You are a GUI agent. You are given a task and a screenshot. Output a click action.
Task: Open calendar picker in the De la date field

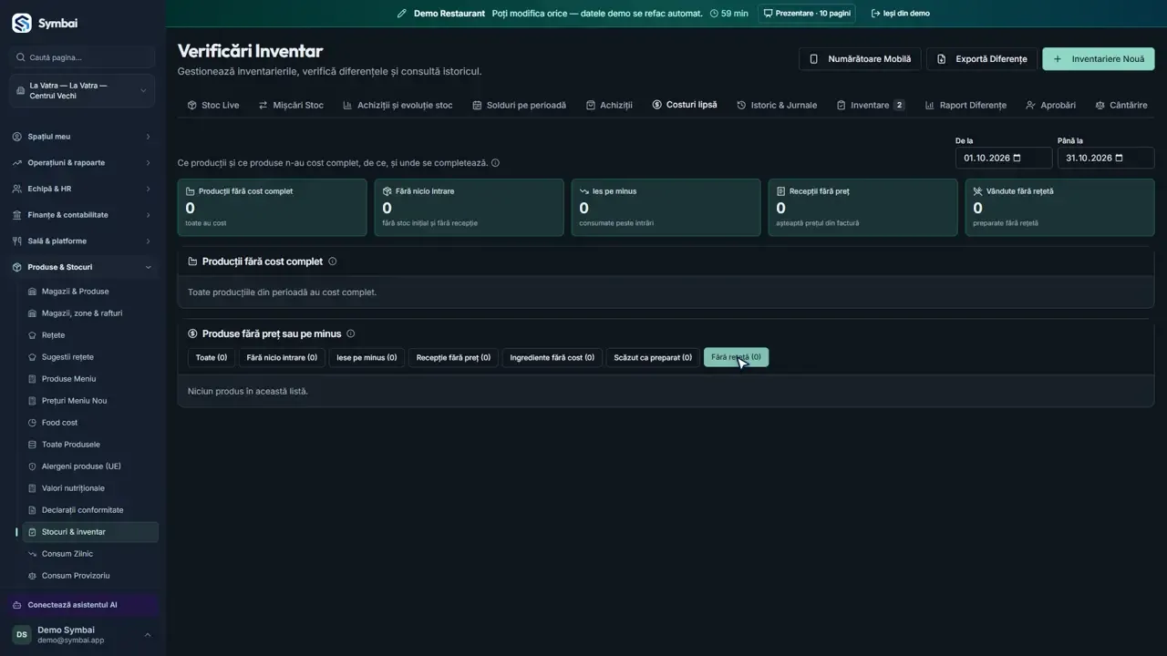point(1017,158)
